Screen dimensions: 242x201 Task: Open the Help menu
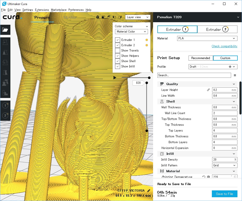point(88,10)
